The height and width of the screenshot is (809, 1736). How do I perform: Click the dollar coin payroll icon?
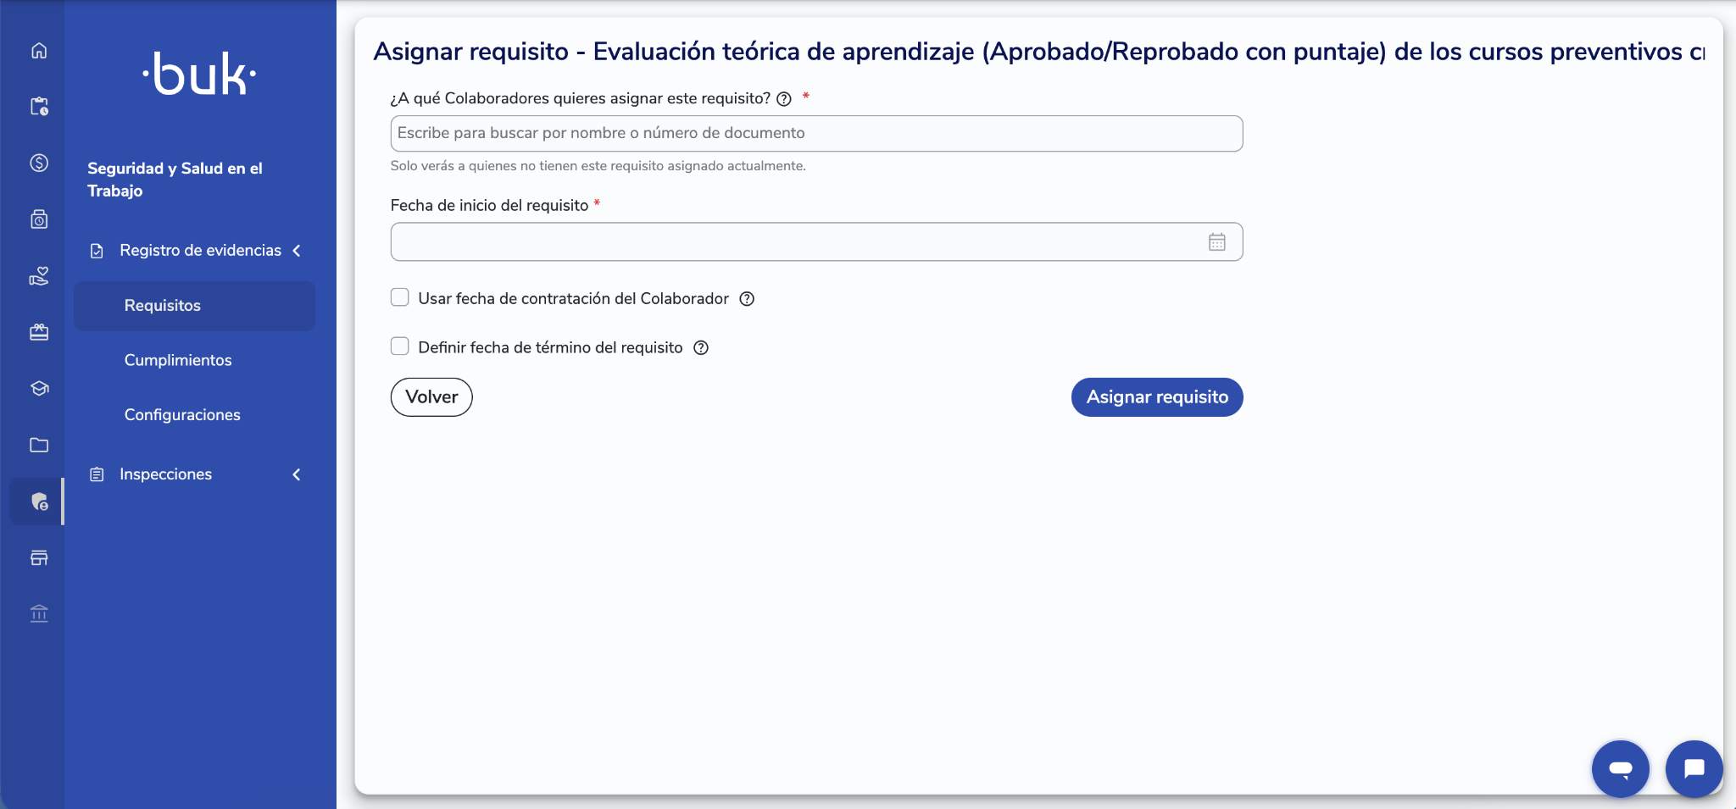39,163
